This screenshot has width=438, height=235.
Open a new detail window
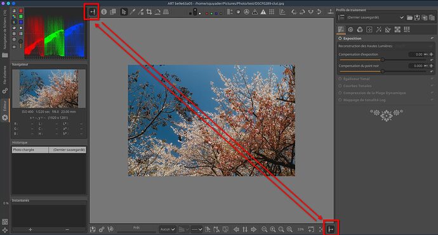coord(311,229)
